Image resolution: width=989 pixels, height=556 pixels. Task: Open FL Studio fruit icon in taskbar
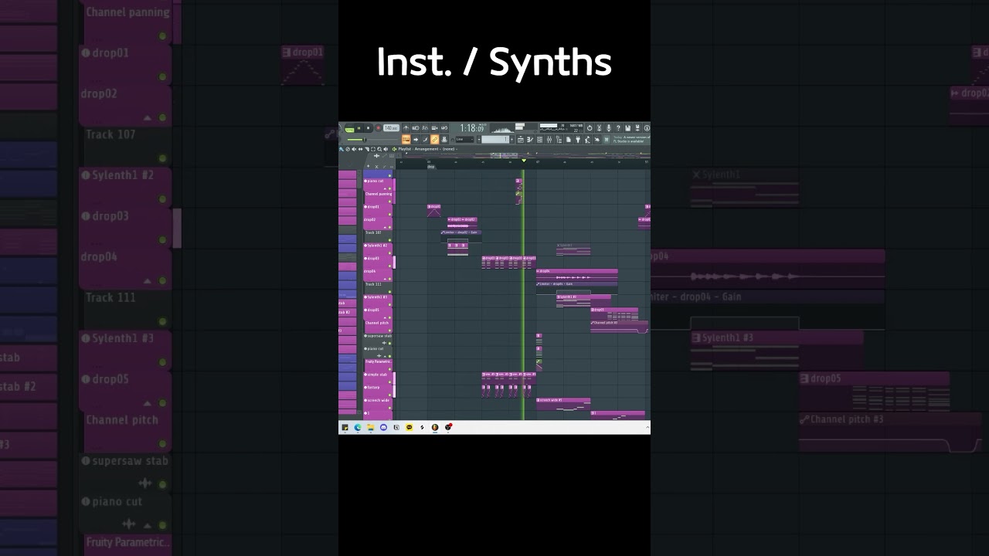click(435, 427)
